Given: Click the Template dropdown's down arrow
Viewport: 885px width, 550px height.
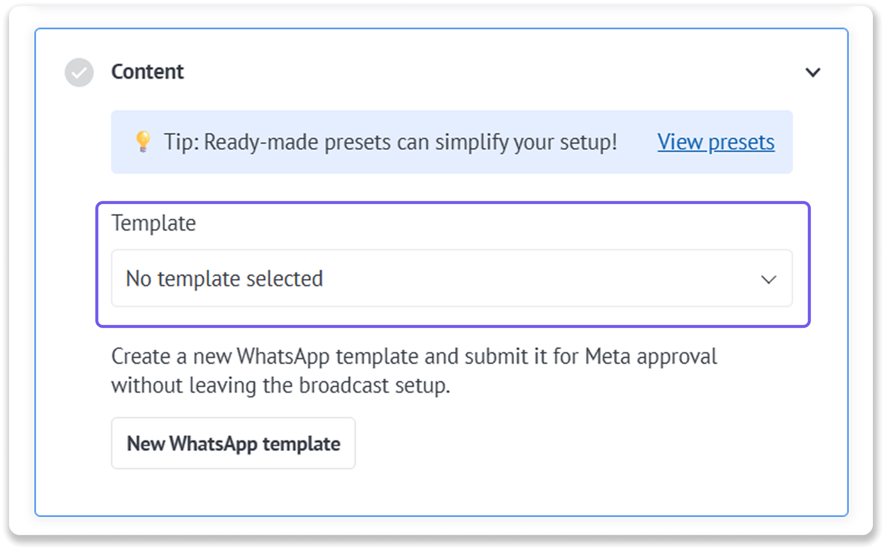Looking at the screenshot, I should point(768,279).
